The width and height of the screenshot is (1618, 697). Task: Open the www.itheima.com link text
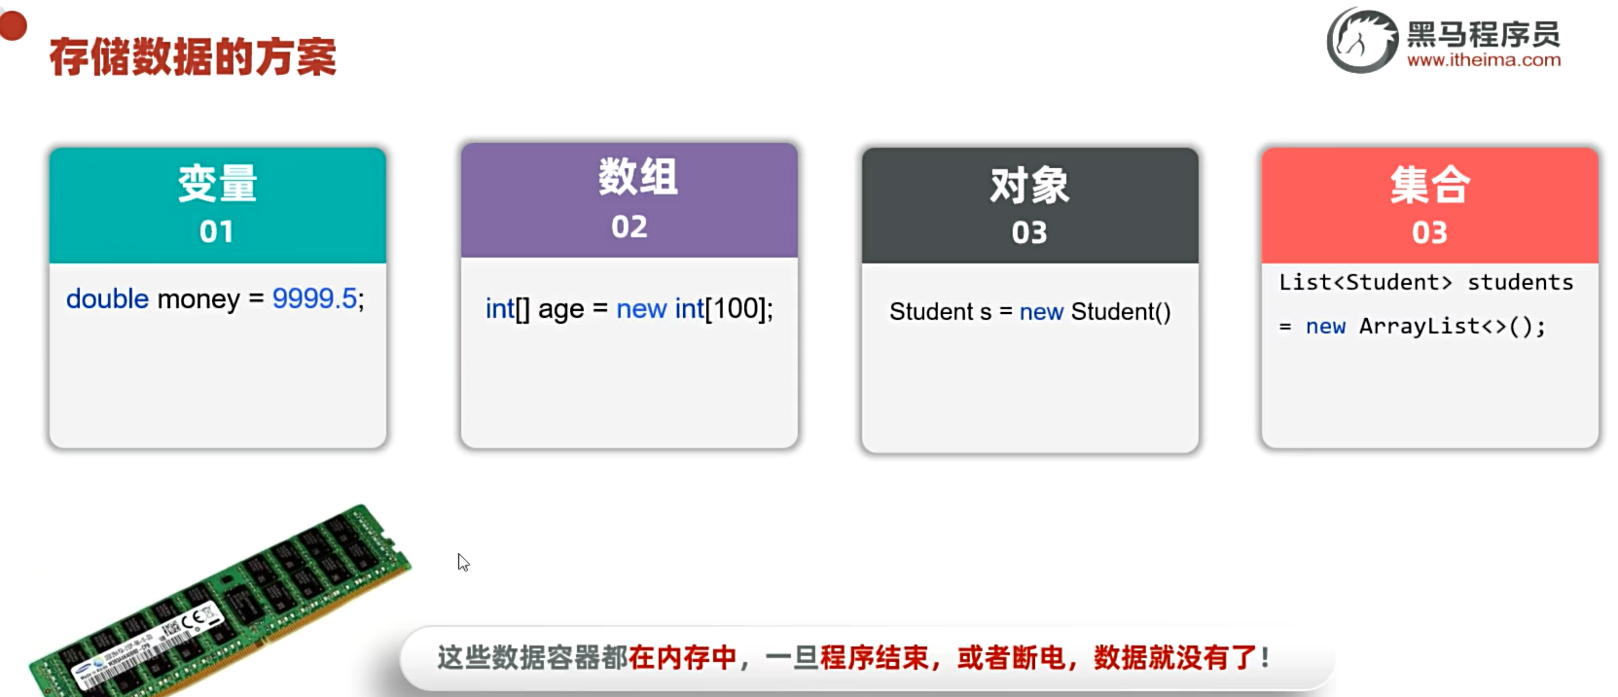(x=1484, y=60)
